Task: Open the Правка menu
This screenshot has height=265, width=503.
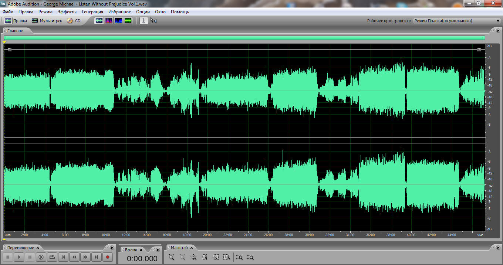Action: 26,12
